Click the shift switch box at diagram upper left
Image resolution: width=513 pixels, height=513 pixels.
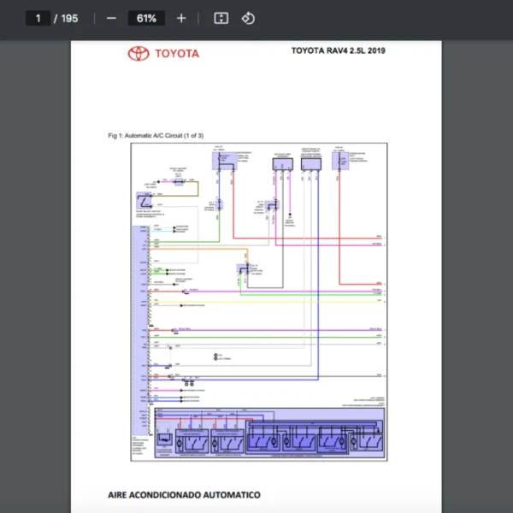coord(145,201)
